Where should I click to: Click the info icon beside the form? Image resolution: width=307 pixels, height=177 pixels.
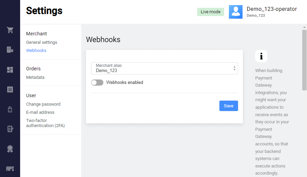pos(261,56)
